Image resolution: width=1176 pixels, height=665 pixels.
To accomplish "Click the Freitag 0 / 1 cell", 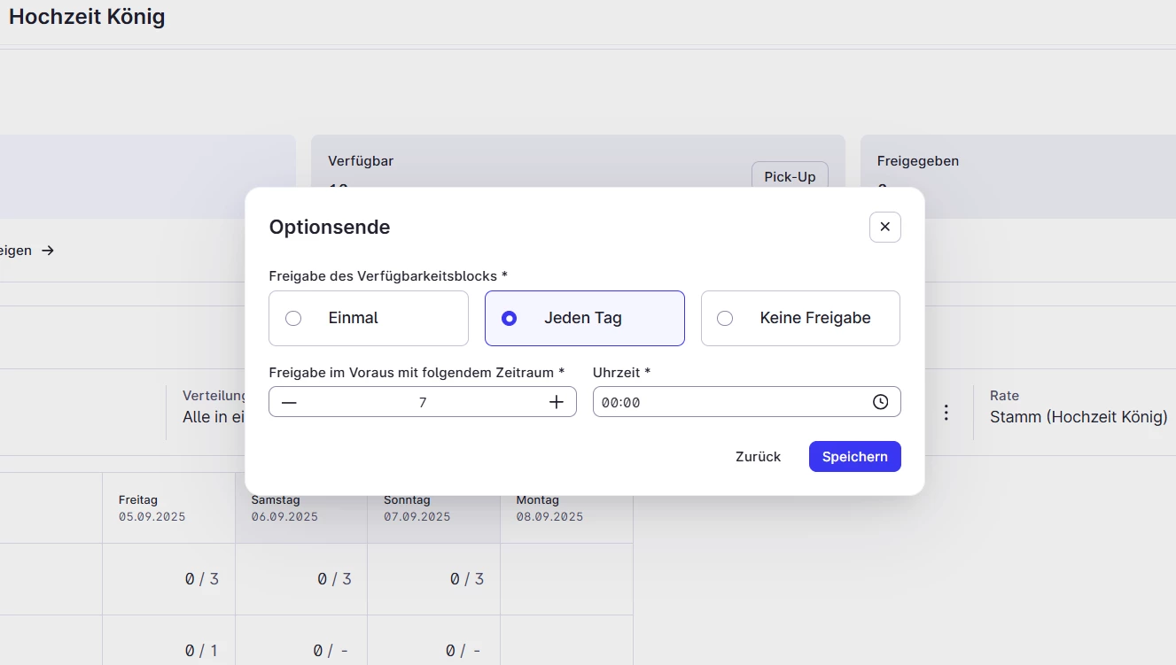I will click(x=168, y=651).
